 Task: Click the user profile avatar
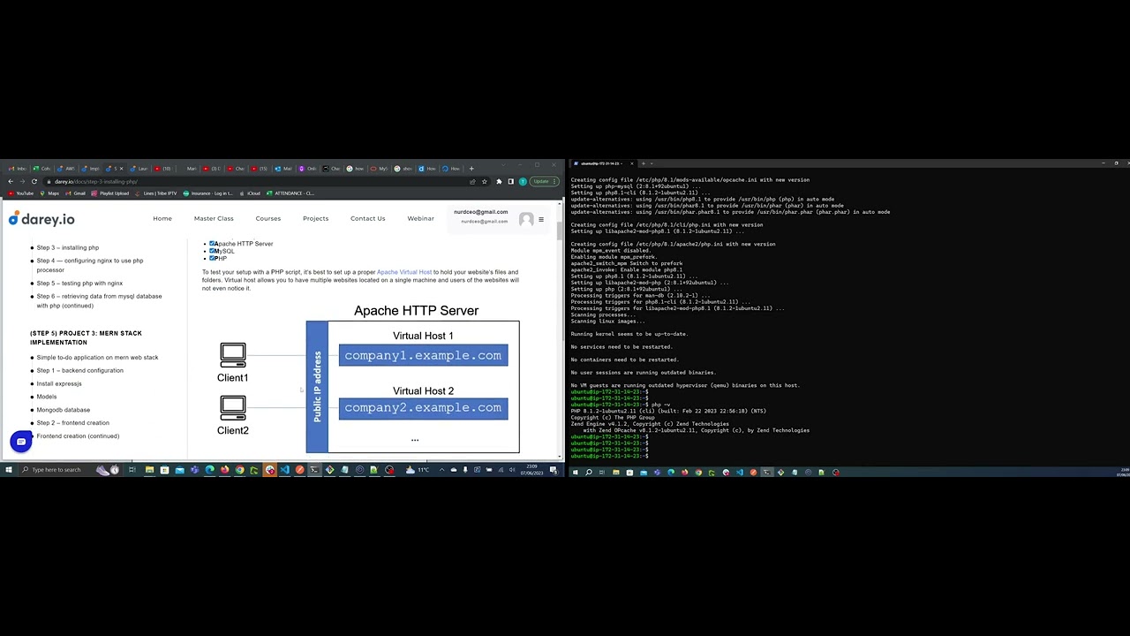[526, 219]
